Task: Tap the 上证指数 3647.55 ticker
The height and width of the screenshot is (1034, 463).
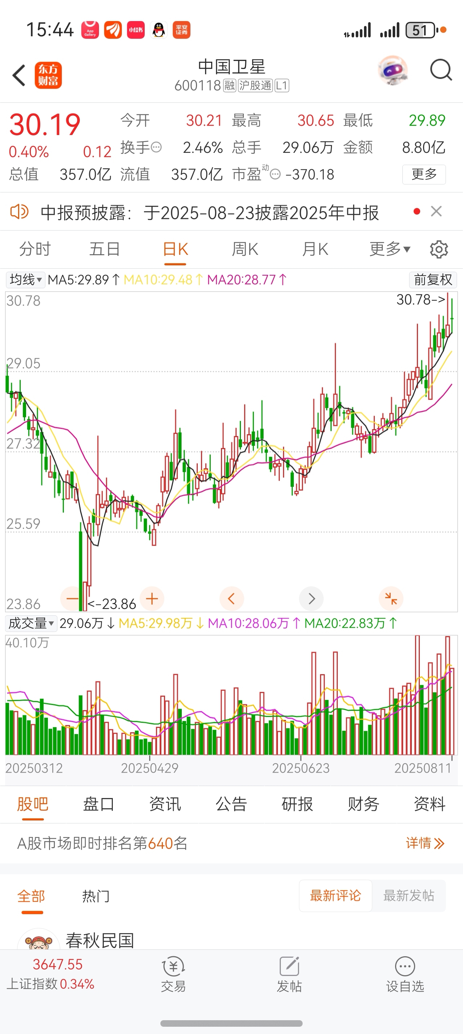Action: 50,974
